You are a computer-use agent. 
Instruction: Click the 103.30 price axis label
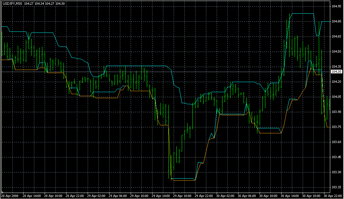point(336,172)
